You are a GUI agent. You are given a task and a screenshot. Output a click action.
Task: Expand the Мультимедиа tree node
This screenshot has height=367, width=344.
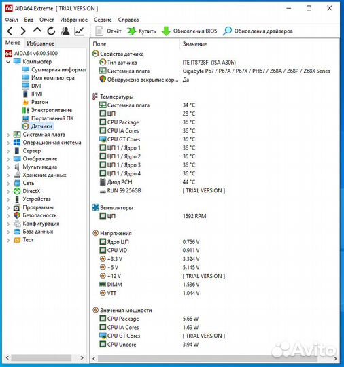click(x=8, y=167)
